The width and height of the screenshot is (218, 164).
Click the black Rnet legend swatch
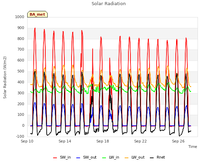(x=152, y=158)
